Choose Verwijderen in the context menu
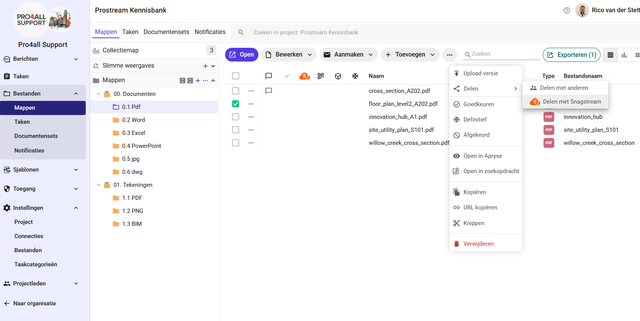The image size is (640, 321). coord(486,244)
